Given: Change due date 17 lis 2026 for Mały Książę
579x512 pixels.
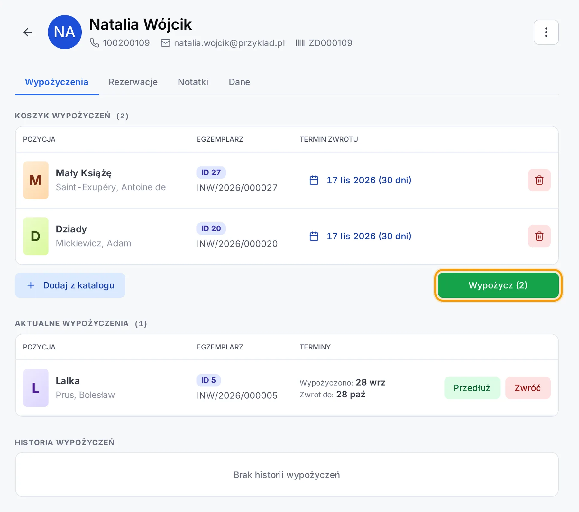Looking at the screenshot, I should click(x=369, y=180).
